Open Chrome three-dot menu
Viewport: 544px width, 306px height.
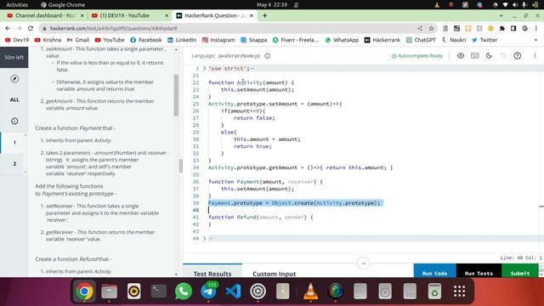(x=536, y=28)
